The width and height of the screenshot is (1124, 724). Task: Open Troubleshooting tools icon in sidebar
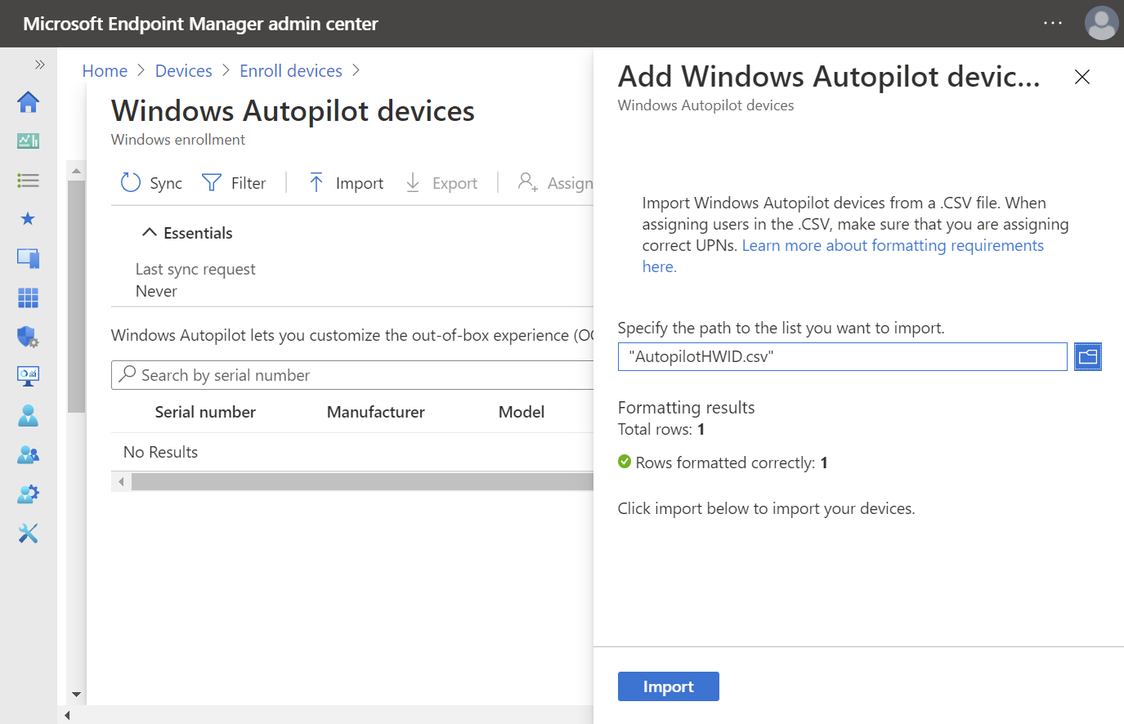(x=28, y=534)
